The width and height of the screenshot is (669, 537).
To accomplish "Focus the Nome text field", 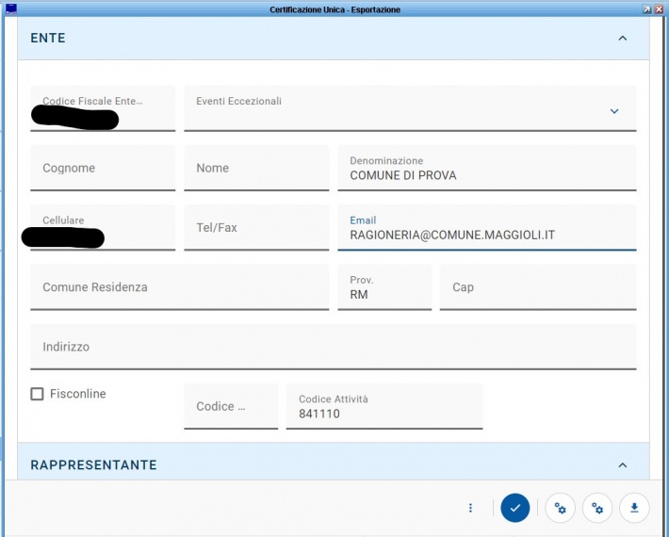I will coord(256,169).
